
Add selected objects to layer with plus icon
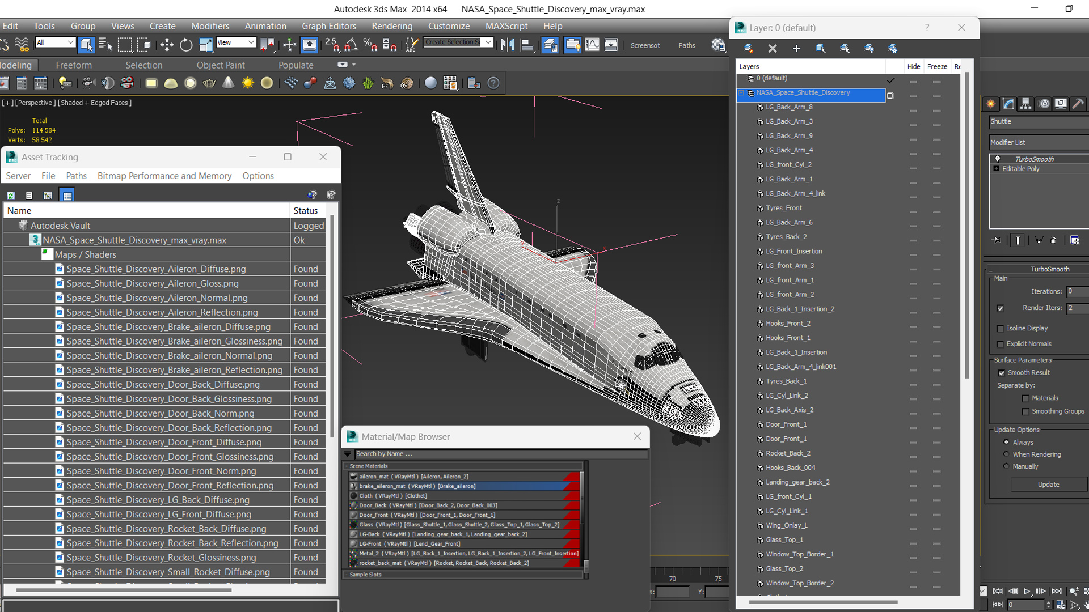coord(796,49)
